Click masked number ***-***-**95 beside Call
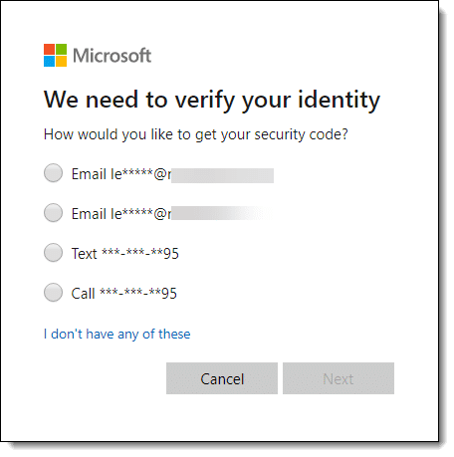The height and width of the screenshot is (457, 454). pos(138,294)
